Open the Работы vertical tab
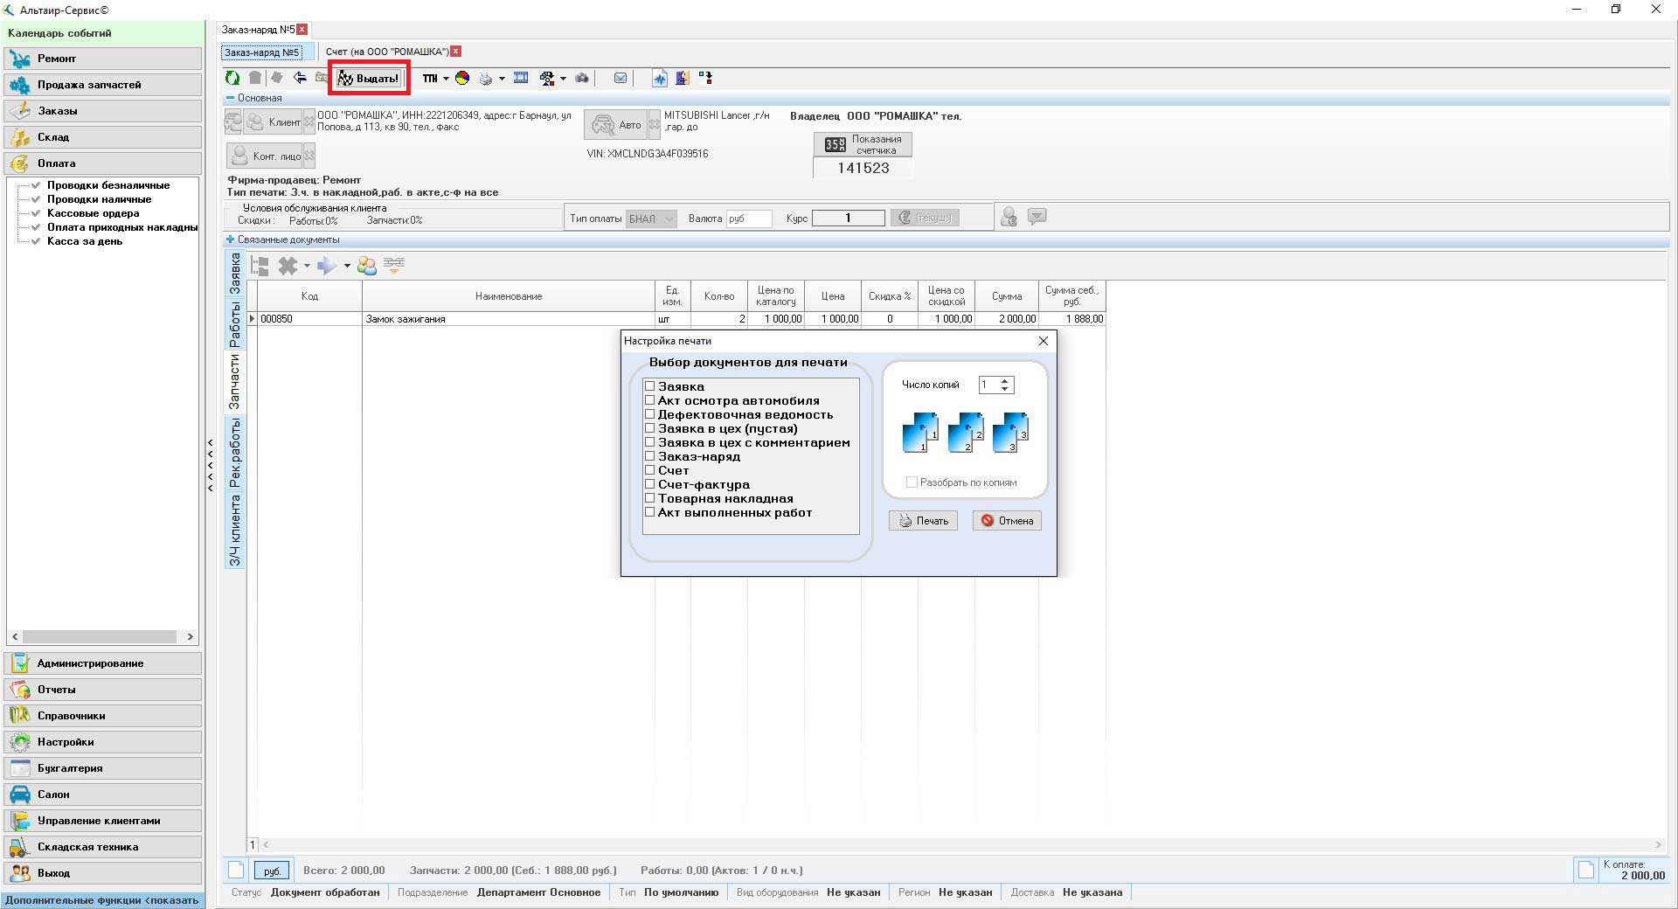This screenshot has height=909, width=1678. [x=235, y=324]
